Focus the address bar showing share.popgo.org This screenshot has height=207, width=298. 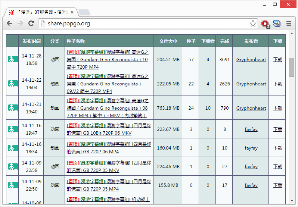[x=146, y=23]
